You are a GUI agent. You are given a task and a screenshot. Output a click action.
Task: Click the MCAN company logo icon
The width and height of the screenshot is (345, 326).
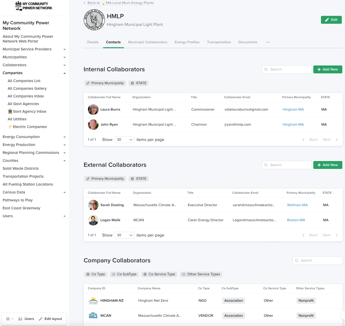(x=93, y=316)
